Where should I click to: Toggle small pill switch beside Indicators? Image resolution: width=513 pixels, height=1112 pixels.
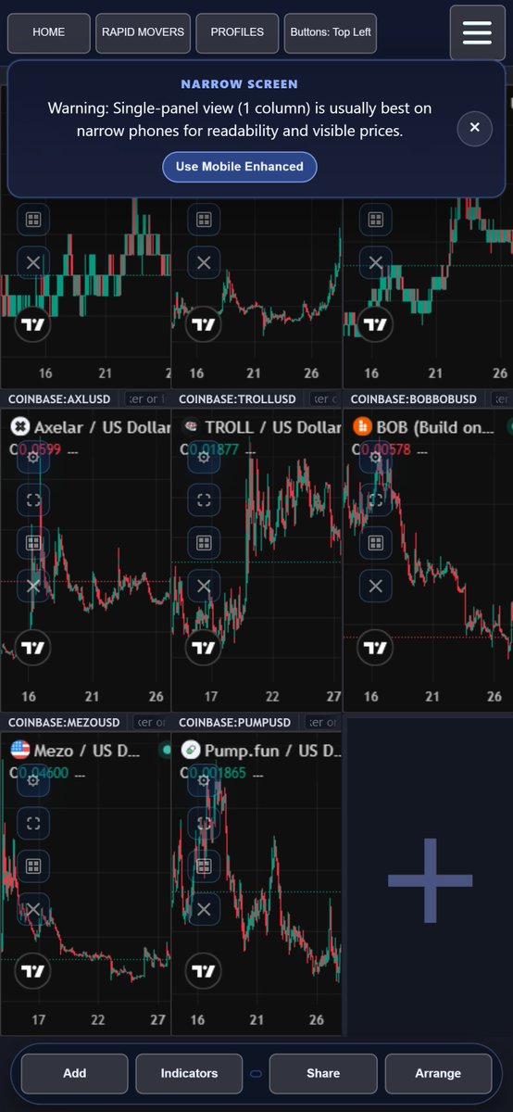[x=256, y=1074]
